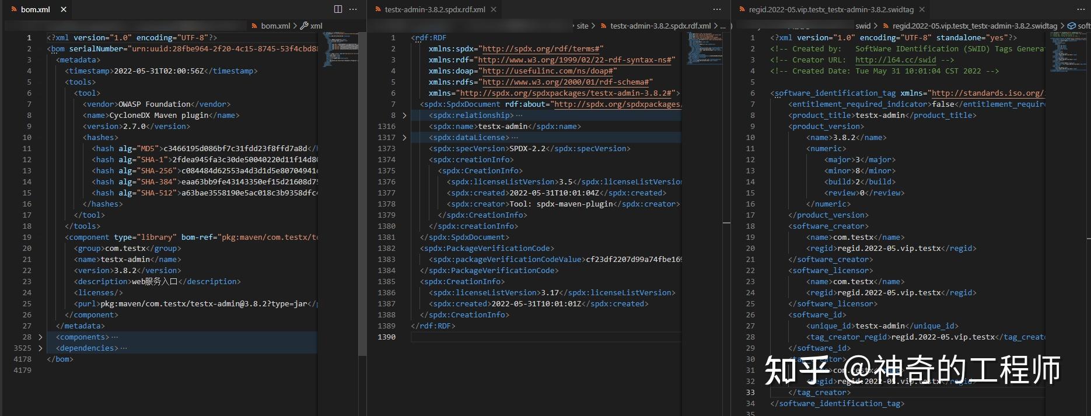Viewport: 1091px width, 416px height.
Task: Click the minimap of the bom.xml editor
Action: 341,50
